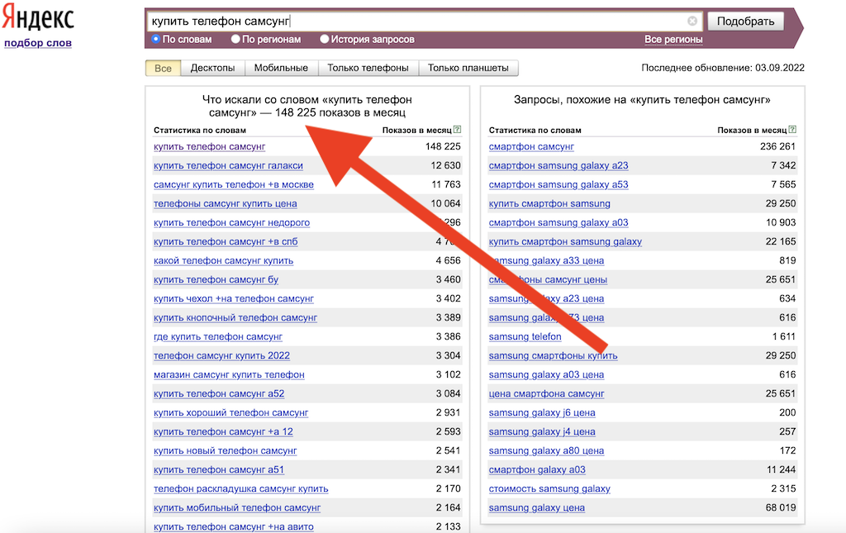Clear the search field with the X icon
Viewport: 846px width, 533px height.
tap(692, 21)
